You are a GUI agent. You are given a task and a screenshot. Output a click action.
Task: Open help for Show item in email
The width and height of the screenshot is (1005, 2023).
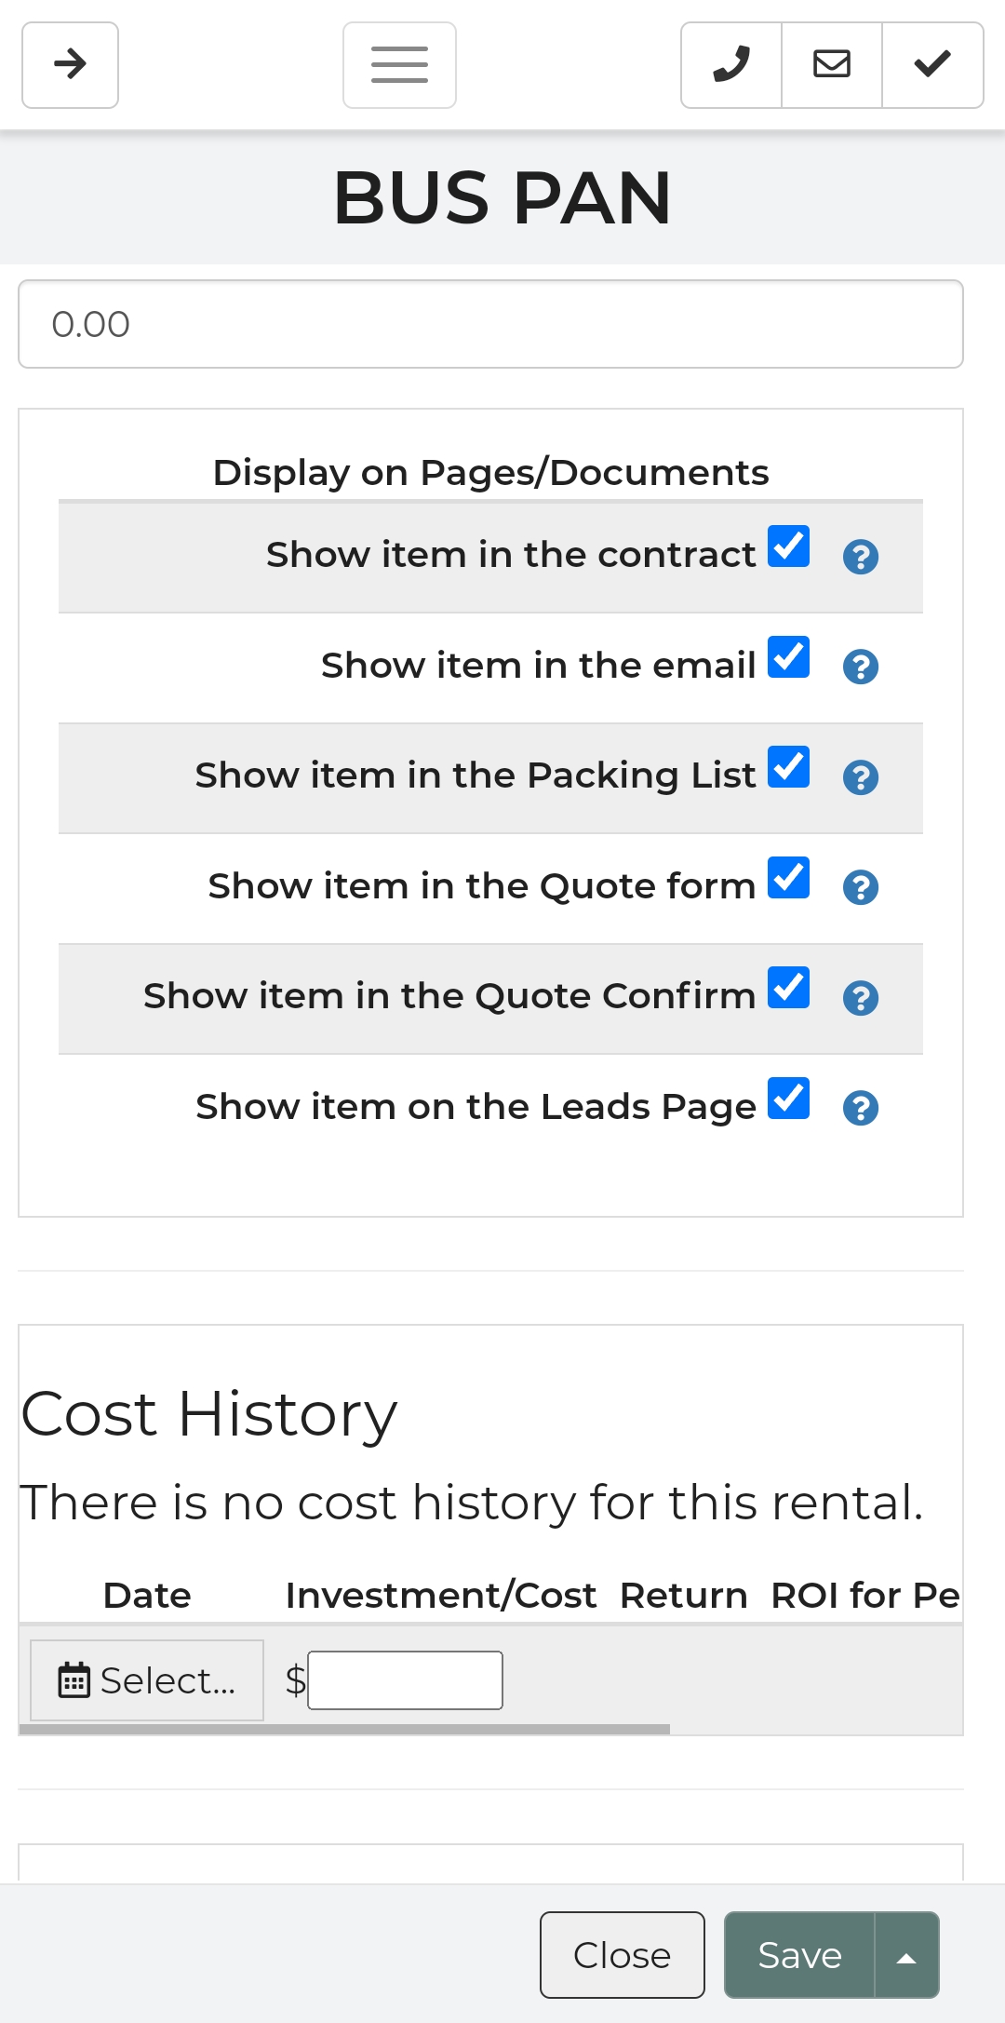(x=861, y=667)
